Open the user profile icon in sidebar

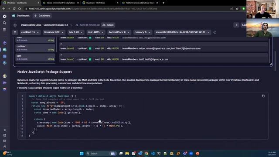tap(5, 146)
